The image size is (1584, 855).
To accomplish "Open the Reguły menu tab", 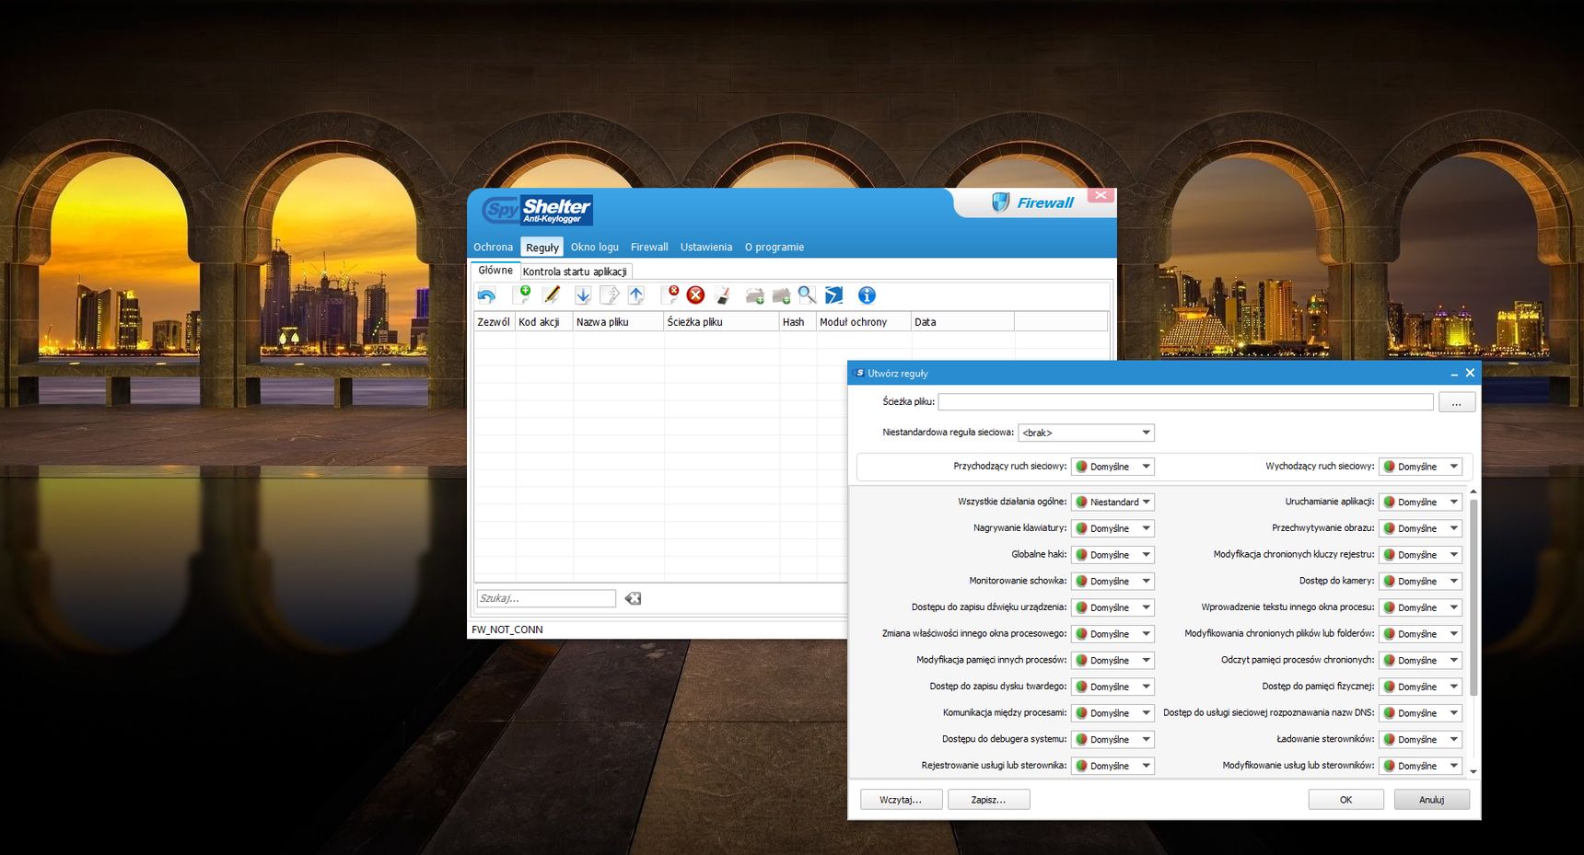I will [542, 247].
